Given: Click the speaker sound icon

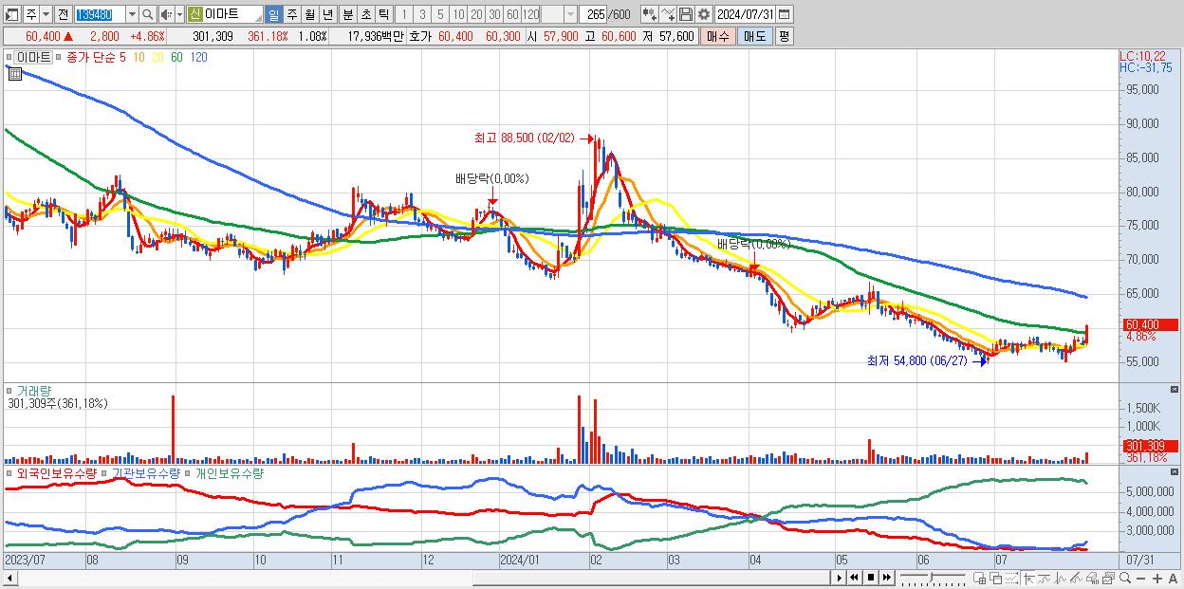Looking at the screenshot, I should [166, 14].
